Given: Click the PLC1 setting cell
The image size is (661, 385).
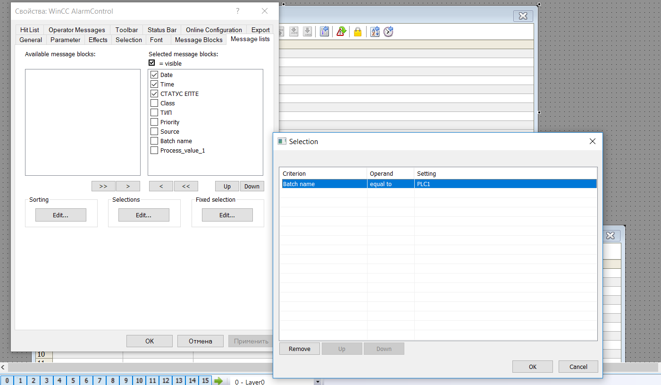Looking at the screenshot, I should (x=505, y=184).
